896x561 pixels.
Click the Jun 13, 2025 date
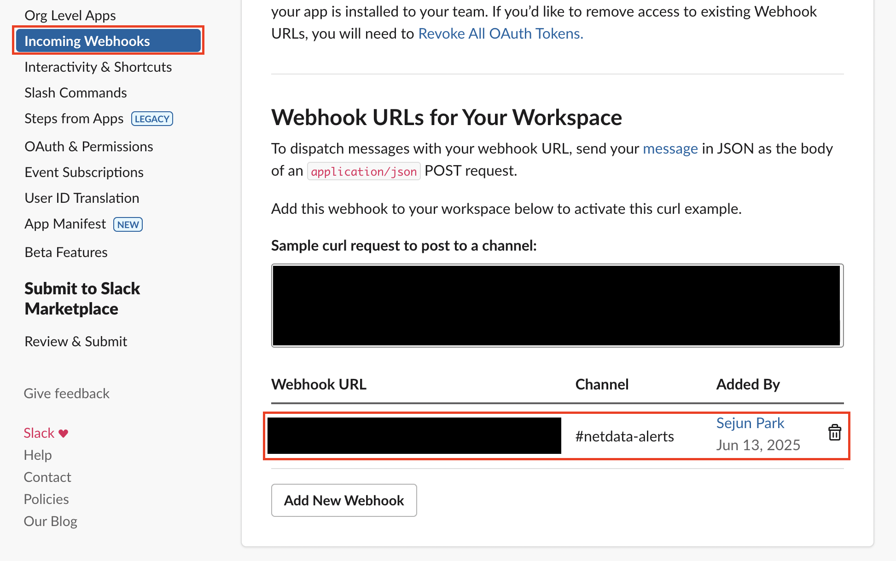758,445
